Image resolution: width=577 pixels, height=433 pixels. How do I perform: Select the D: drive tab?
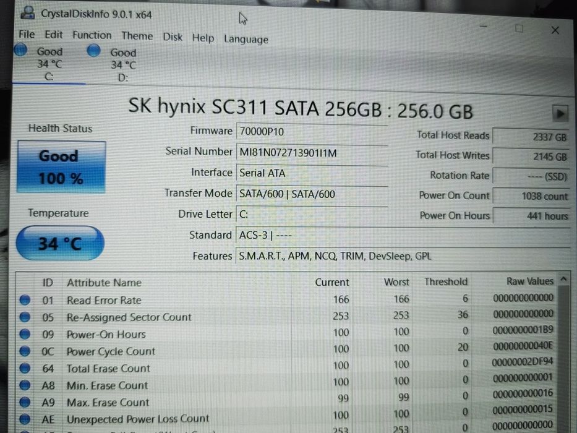pyautogui.click(x=123, y=65)
